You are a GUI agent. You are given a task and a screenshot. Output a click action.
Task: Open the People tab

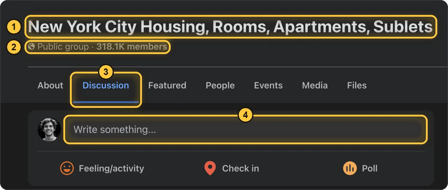coord(220,85)
